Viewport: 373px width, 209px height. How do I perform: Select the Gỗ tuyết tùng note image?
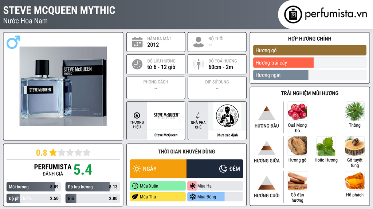[355, 146]
